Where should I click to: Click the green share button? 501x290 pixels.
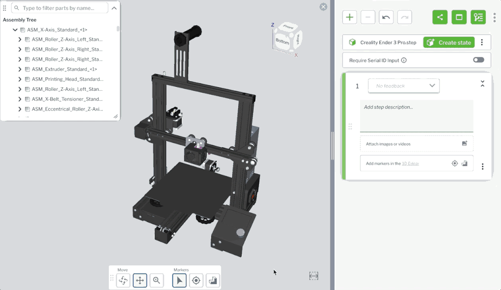(440, 17)
